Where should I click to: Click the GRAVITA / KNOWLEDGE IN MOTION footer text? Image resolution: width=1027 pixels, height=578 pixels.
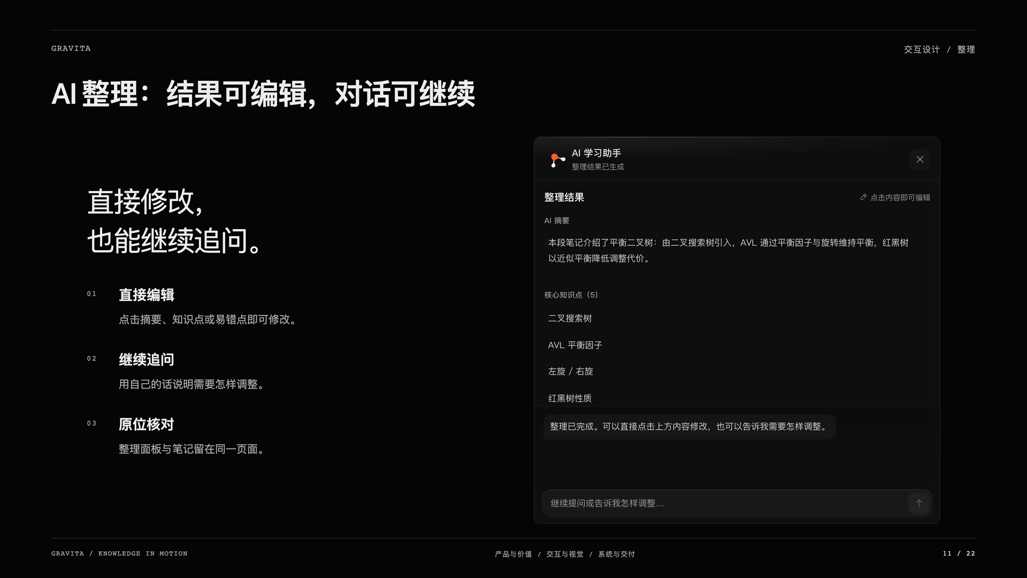[119, 553]
